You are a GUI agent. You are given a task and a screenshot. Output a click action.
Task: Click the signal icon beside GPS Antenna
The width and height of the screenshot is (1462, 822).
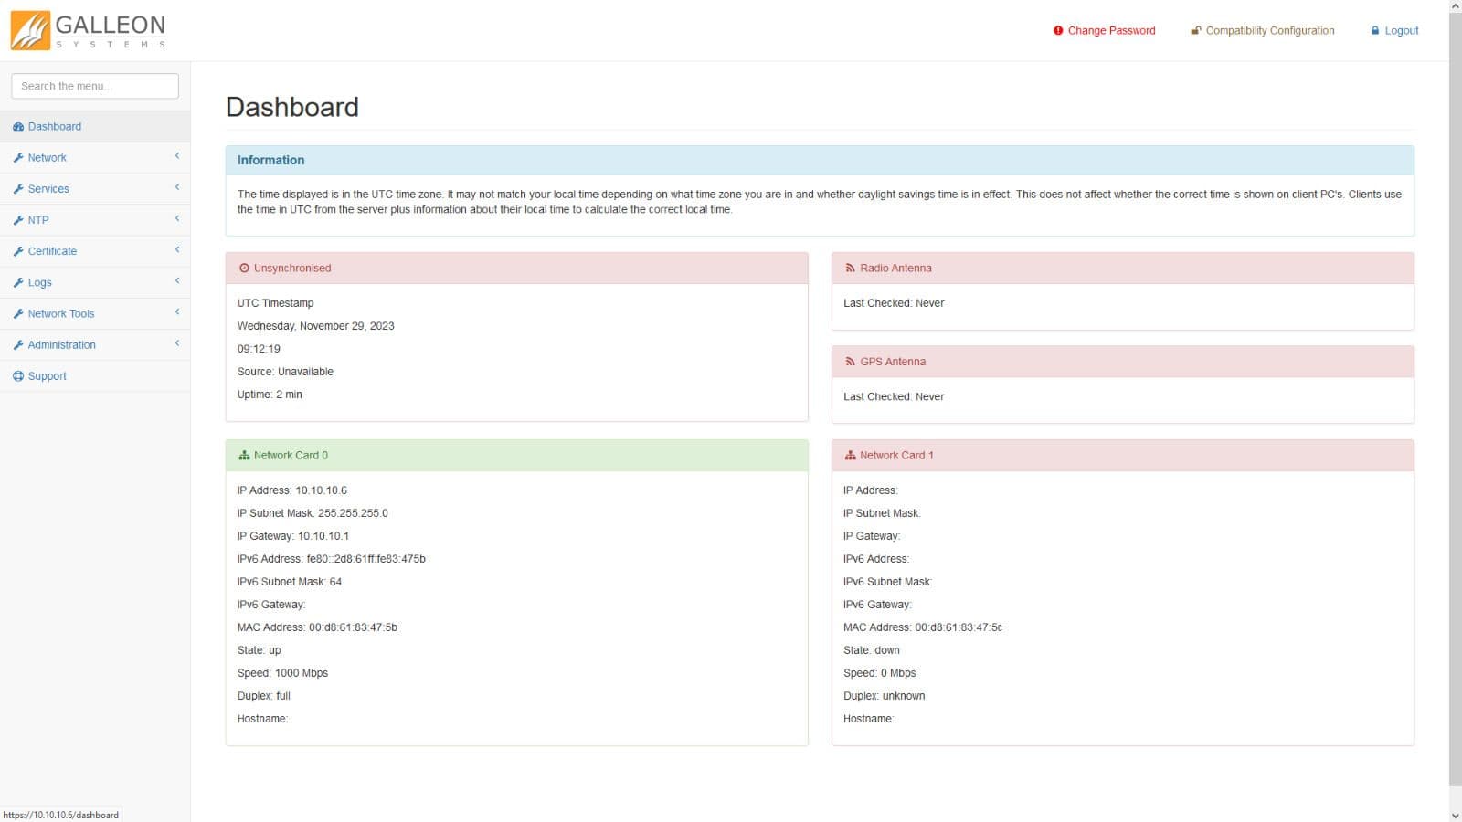(850, 362)
